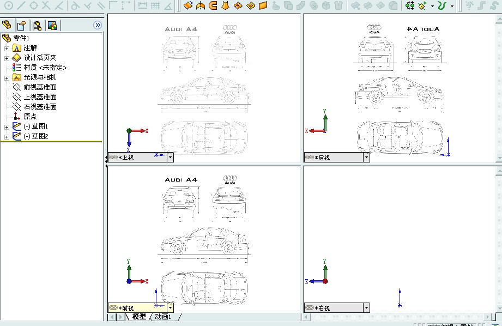This screenshot has width=502, height=326.
Task: Click the angle triangle toolbar icon
Action: 167,5
